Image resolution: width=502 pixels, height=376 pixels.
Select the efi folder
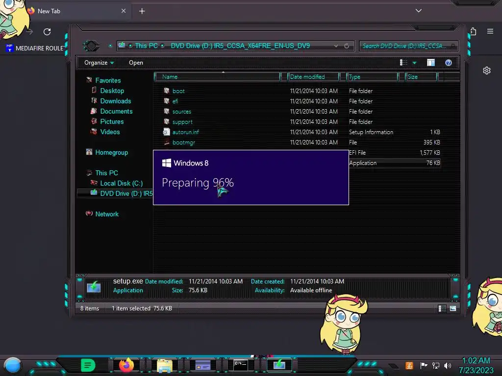pyautogui.click(x=175, y=101)
